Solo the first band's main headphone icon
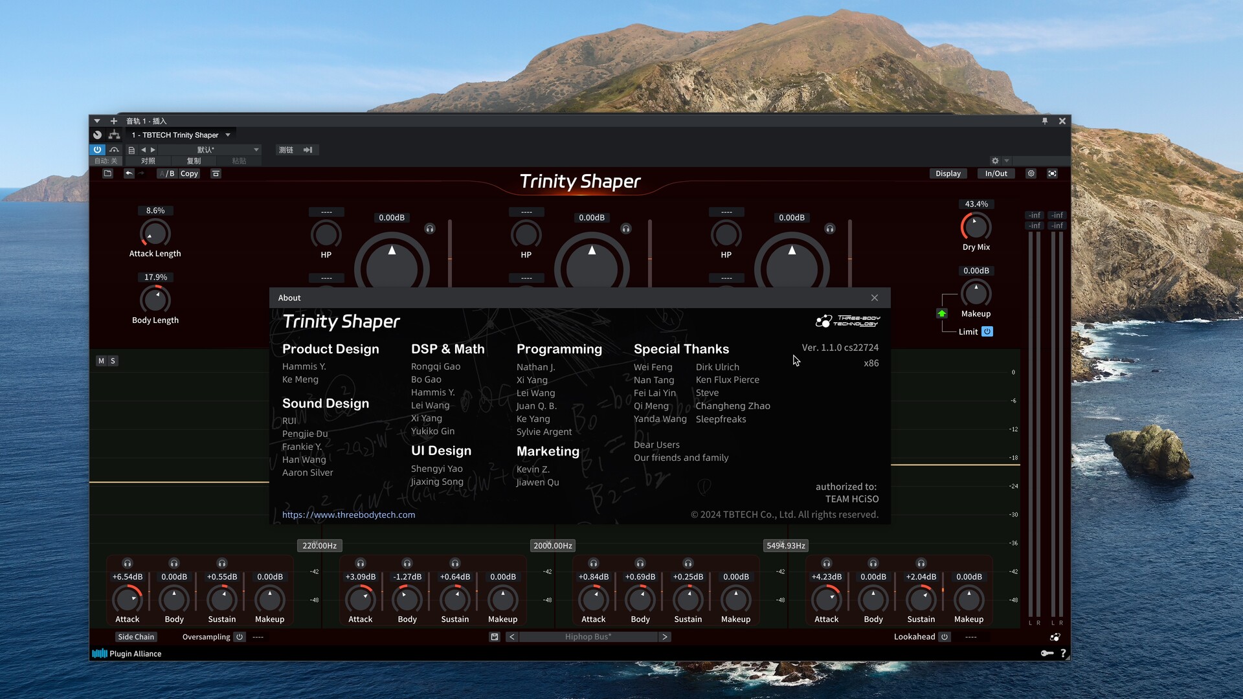1243x699 pixels. tap(430, 228)
